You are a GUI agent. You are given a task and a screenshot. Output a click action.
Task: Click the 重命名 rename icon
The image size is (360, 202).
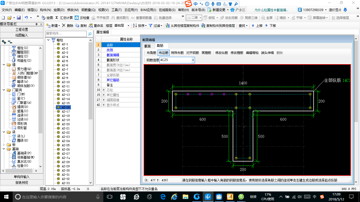(91, 26)
